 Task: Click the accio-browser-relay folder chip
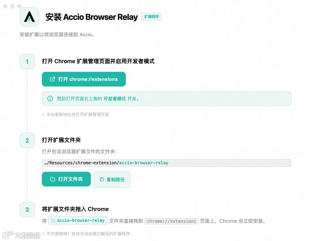[78, 221]
